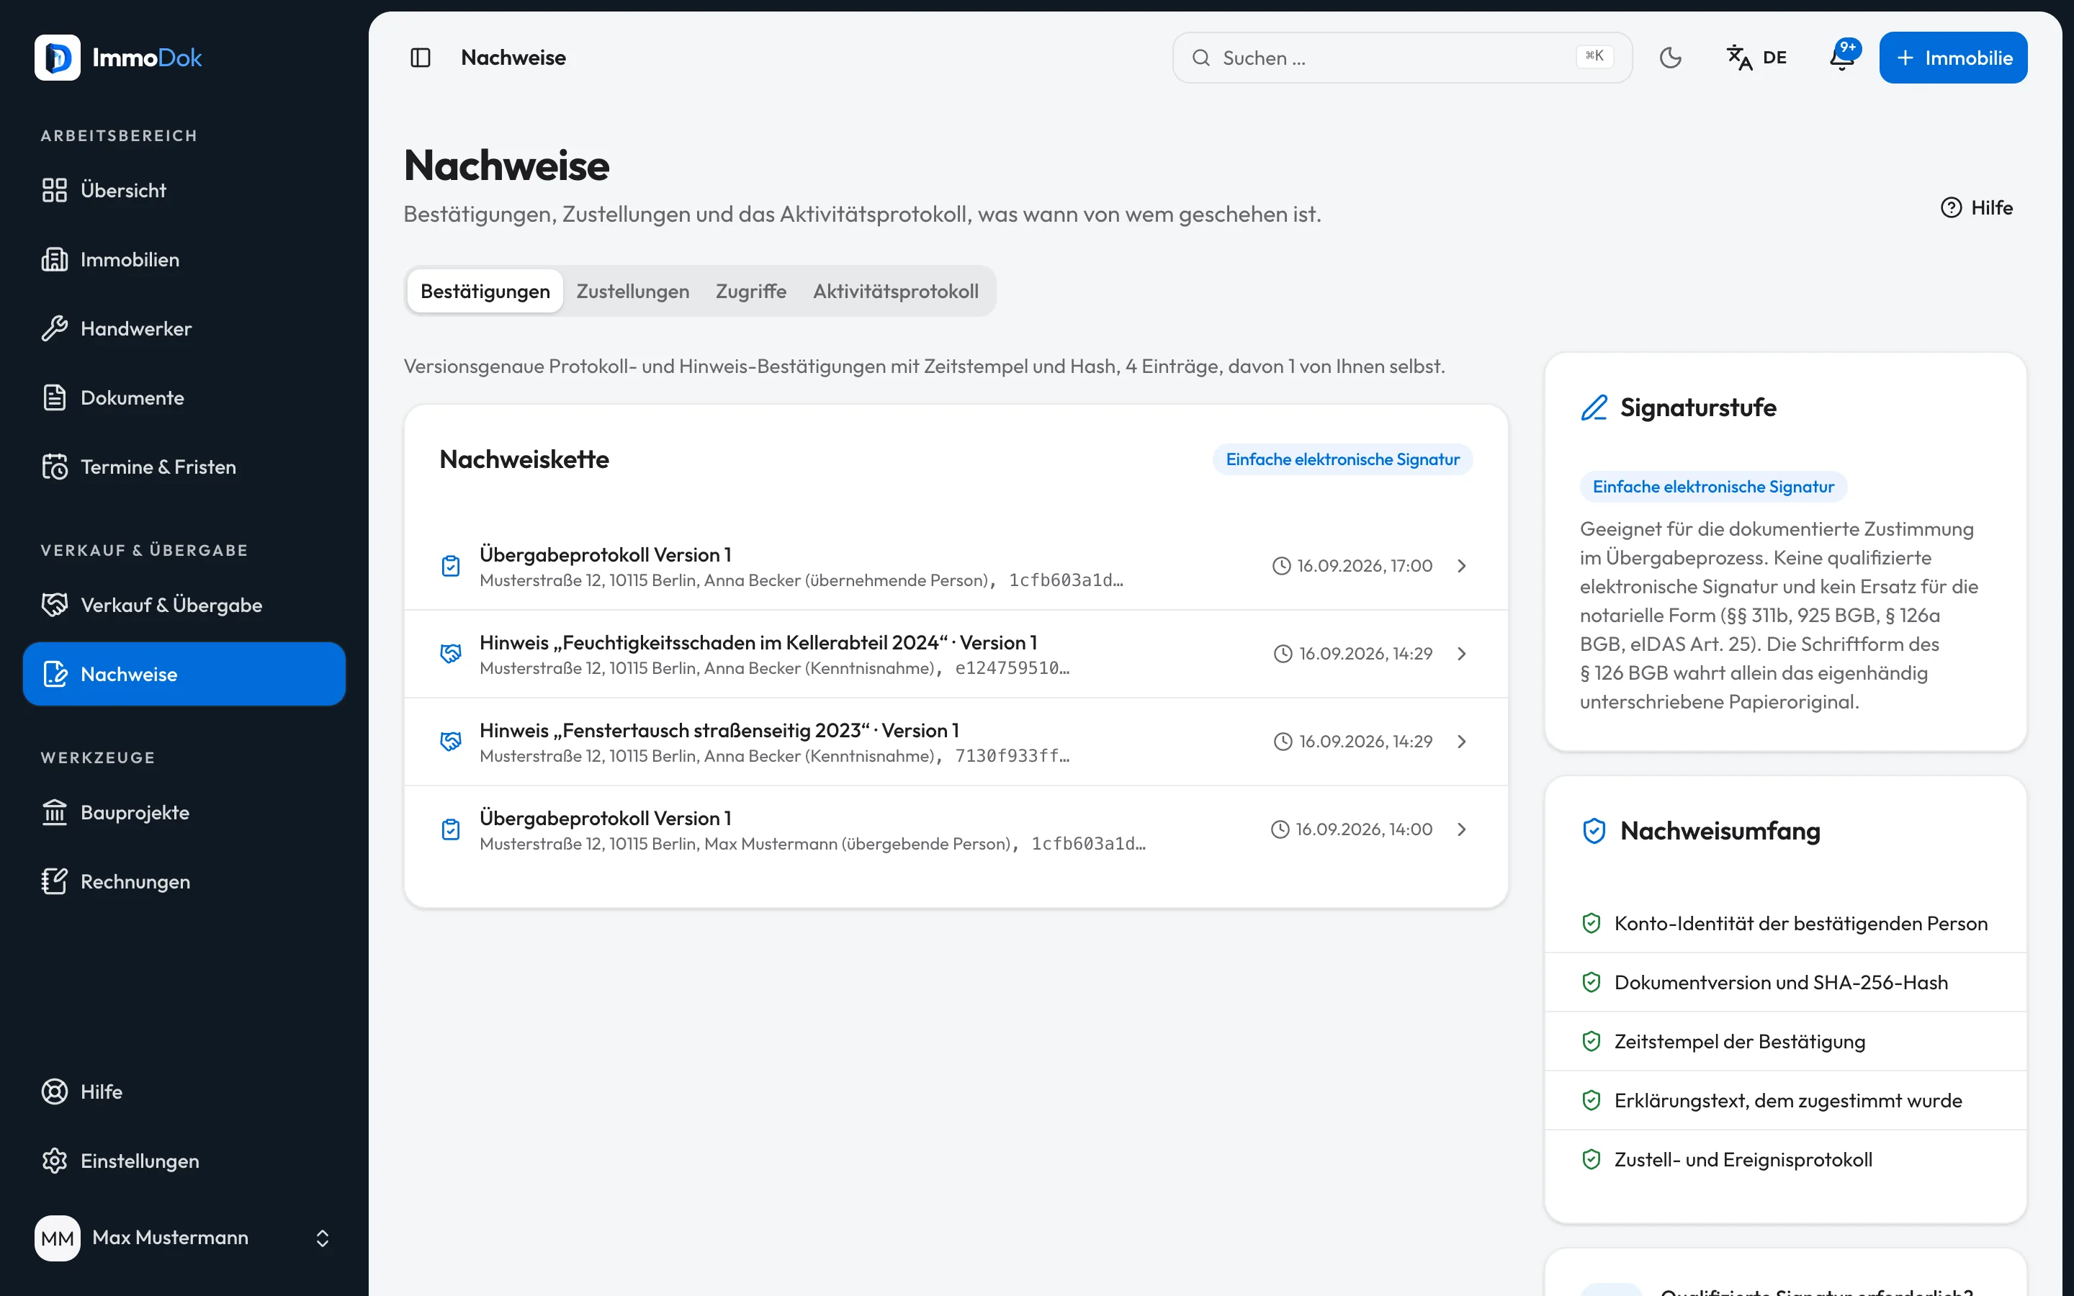This screenshot has width=2074, height=1296.
Task: Click hash text 7130f933ff…
Action: click(x=1012, y=756)
